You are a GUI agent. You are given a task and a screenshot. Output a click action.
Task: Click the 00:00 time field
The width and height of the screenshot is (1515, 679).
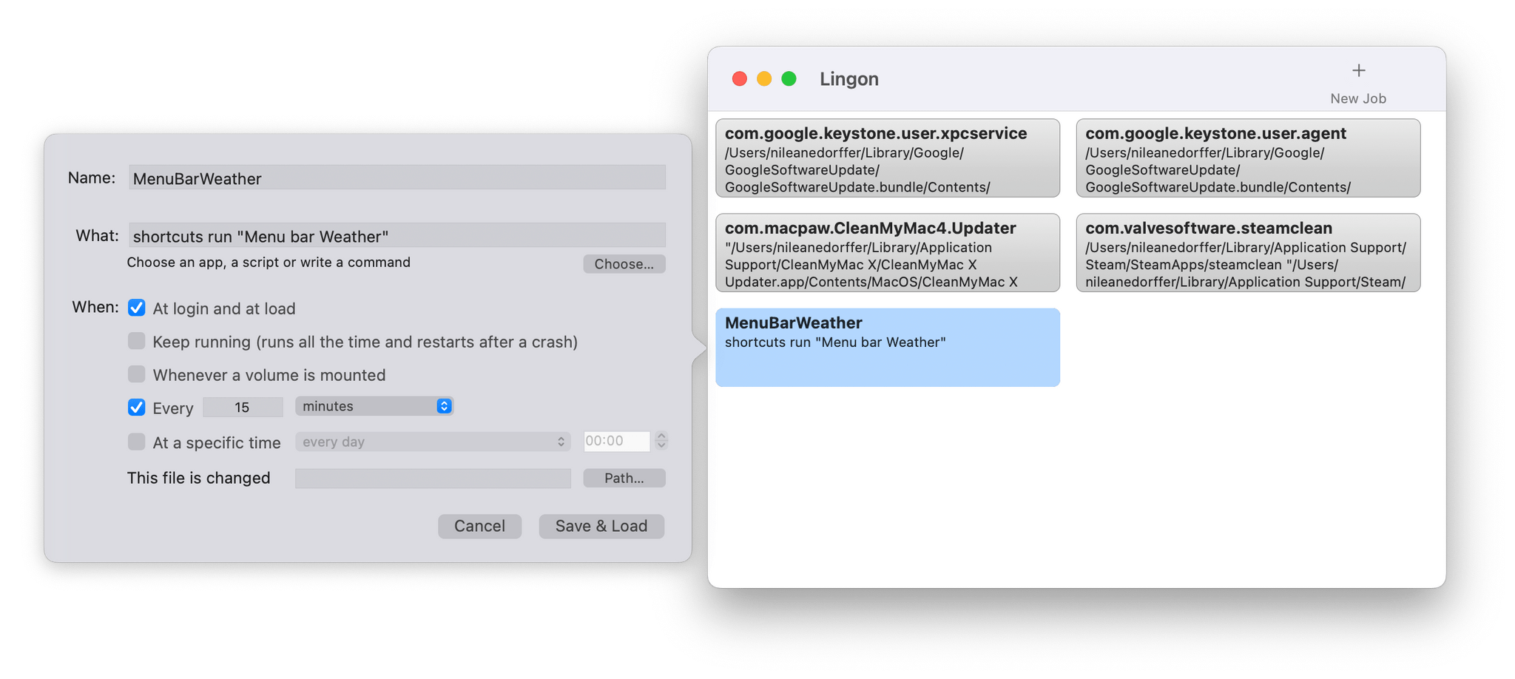[616, 441]
